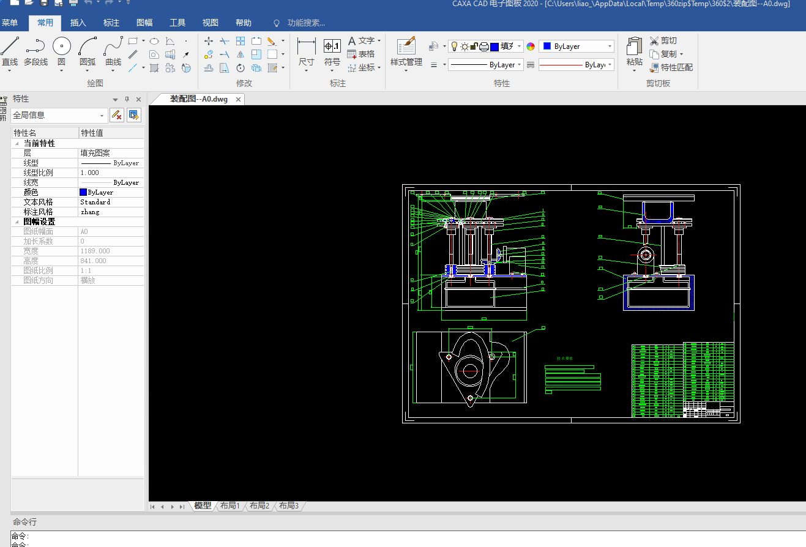
Task: Expand the 坐标 (Coordinate) dropdown
Action: [x=379, y=68]
